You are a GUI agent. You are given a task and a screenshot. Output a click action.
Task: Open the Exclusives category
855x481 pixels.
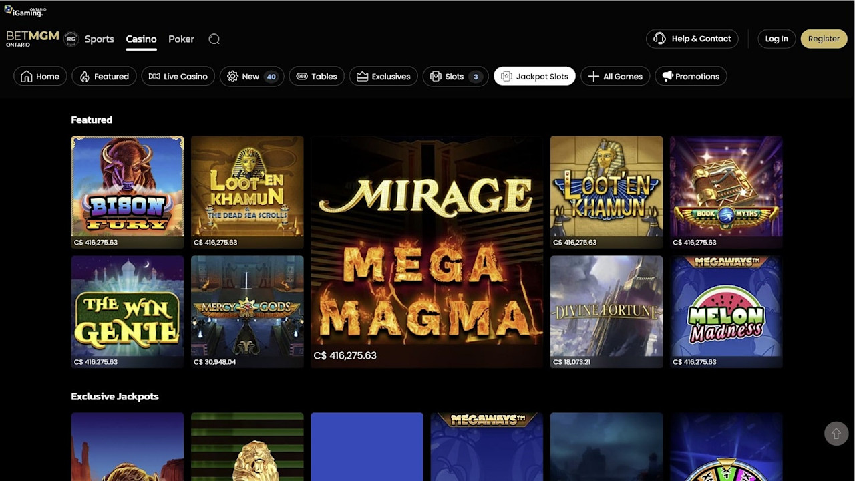click(383, 77)
